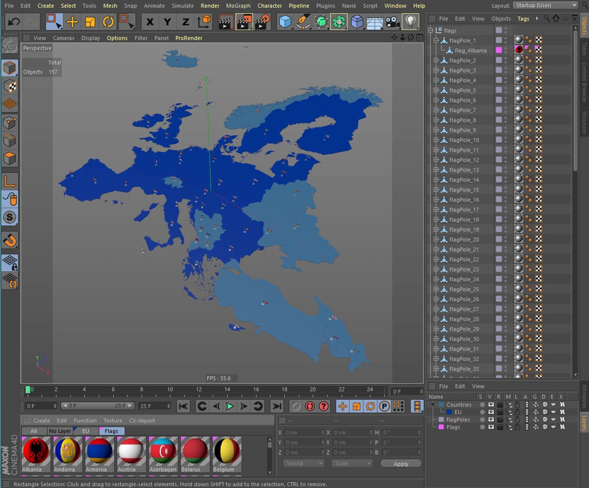Select the Move tool icon
589x488 pixels.
point(72,21)
